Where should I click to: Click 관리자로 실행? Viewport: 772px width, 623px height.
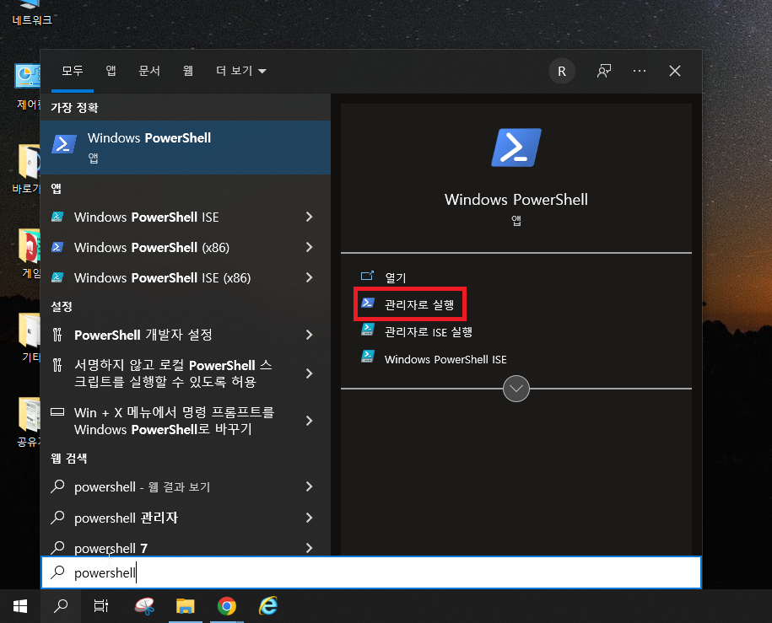click(x=419, y=305)
